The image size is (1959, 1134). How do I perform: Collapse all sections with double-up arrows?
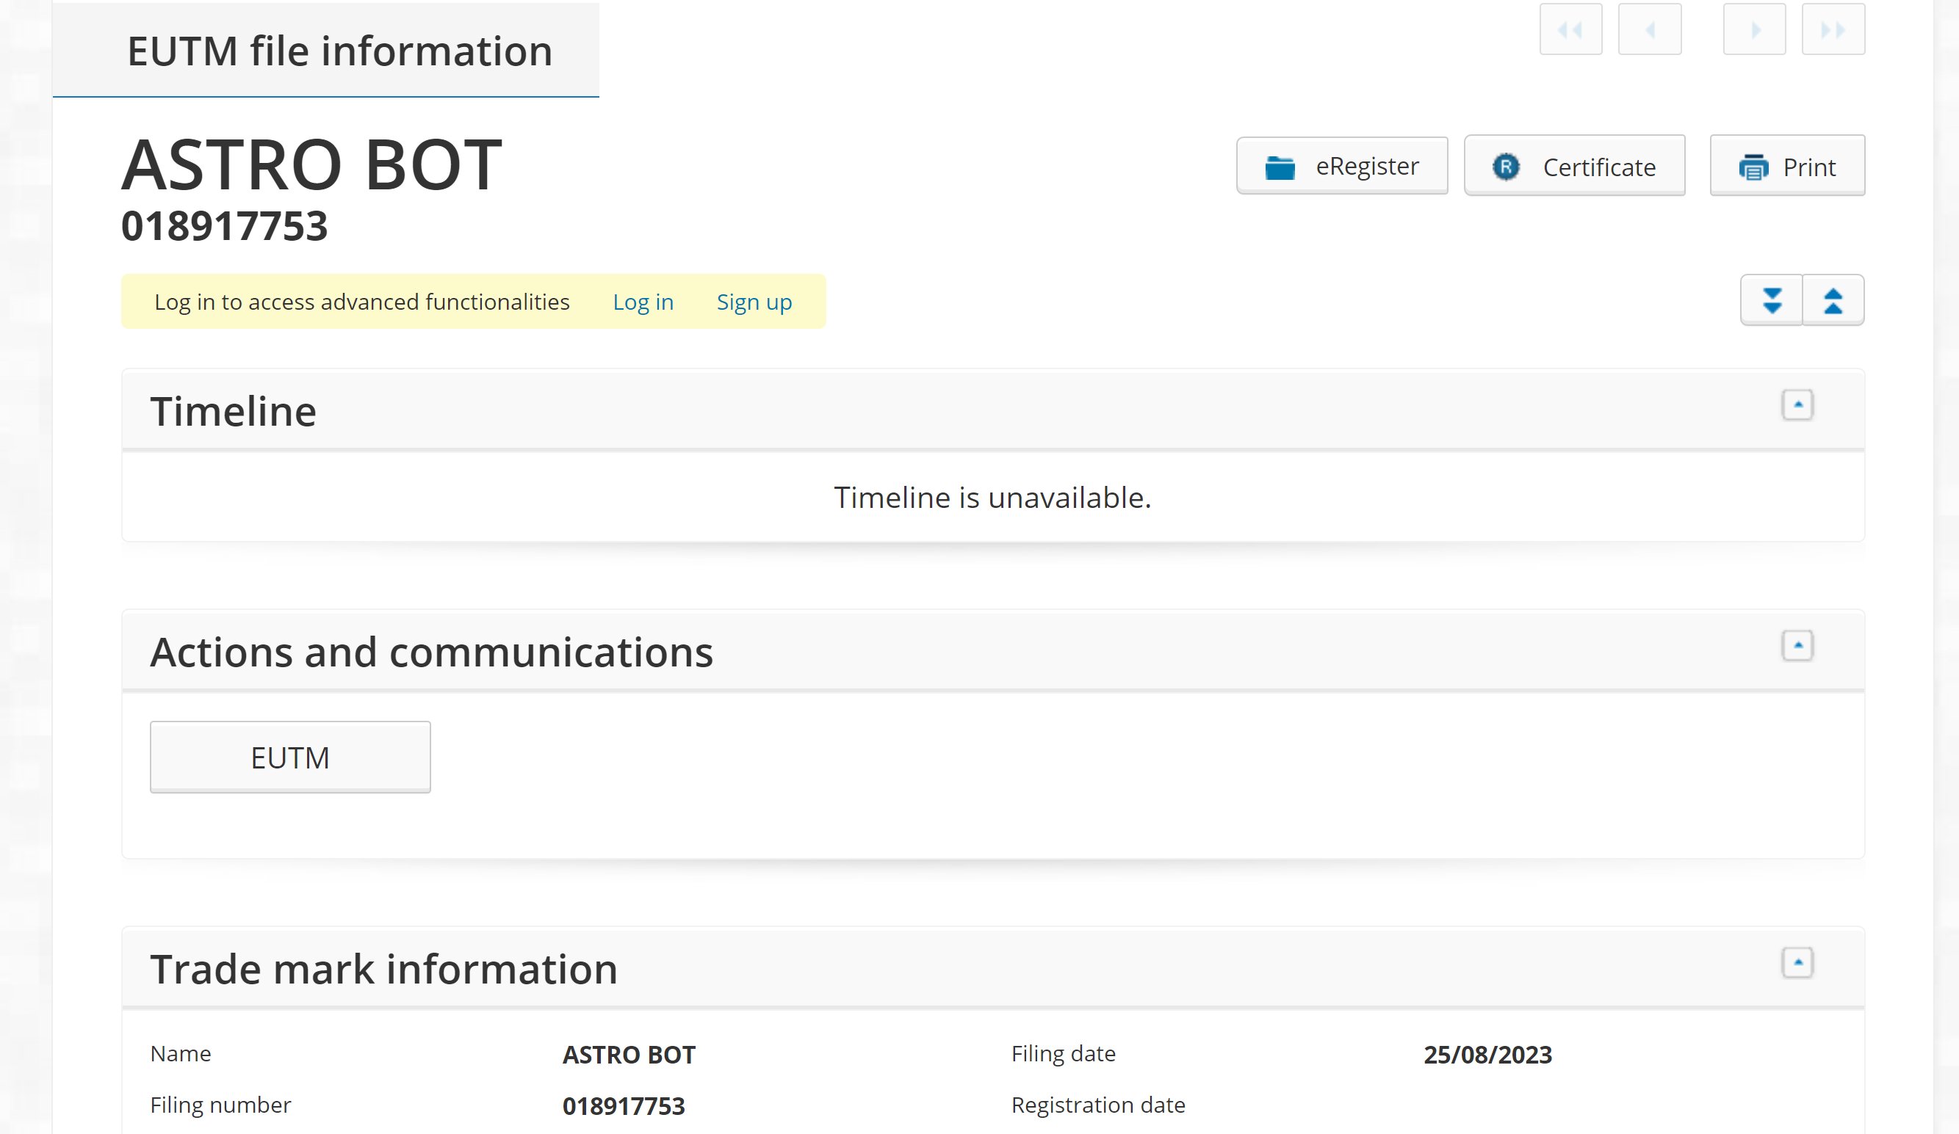1833,299
